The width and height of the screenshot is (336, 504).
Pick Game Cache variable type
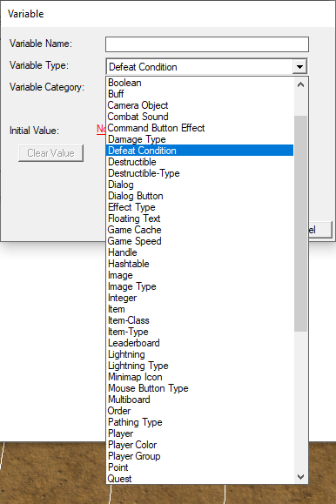coord(199,230)
